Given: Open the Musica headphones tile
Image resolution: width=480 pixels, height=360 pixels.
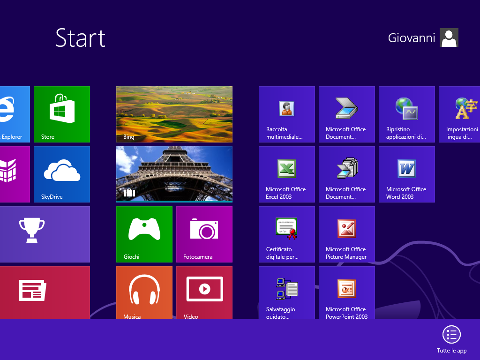Looking at the screenshot, I should pos(144,292).
